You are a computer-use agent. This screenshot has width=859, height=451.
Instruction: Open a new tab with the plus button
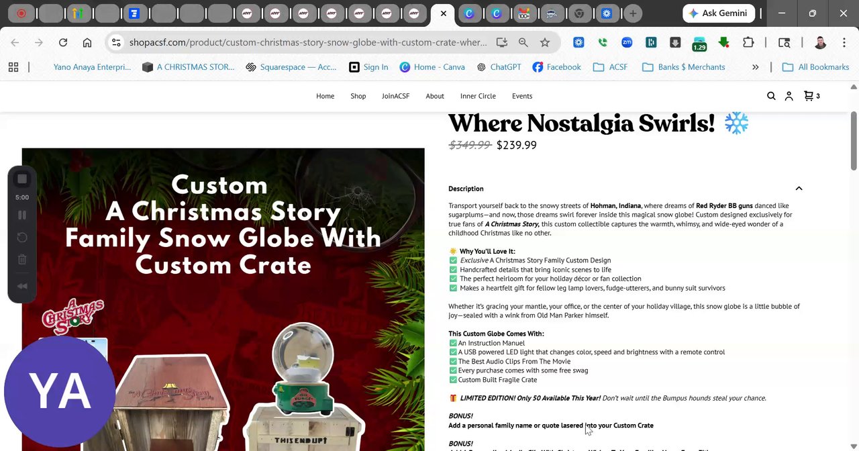(632, 13)
